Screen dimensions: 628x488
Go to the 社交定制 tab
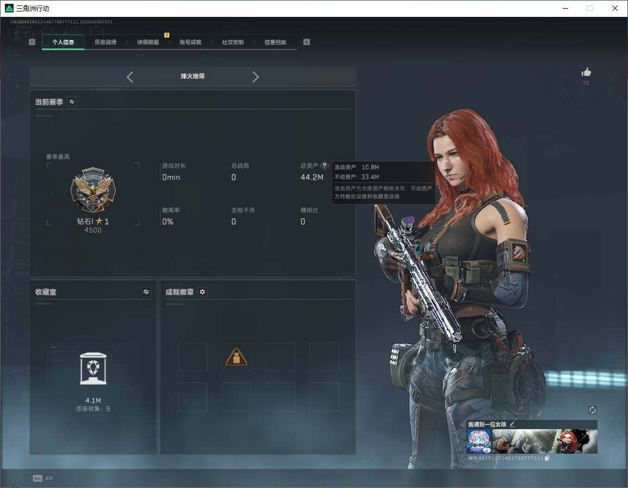click(x=233, y=42)
